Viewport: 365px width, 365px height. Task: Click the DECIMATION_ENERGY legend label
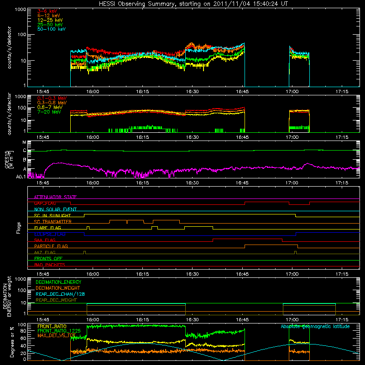pos(58,282)
